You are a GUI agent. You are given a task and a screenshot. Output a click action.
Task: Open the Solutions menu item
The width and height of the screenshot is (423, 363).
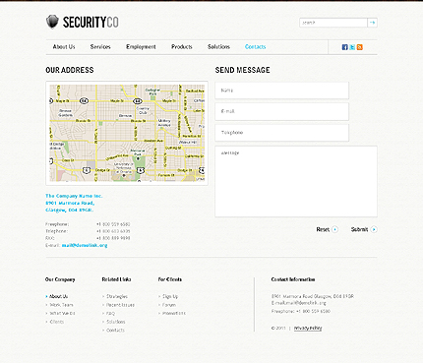[x=218, y=47]
